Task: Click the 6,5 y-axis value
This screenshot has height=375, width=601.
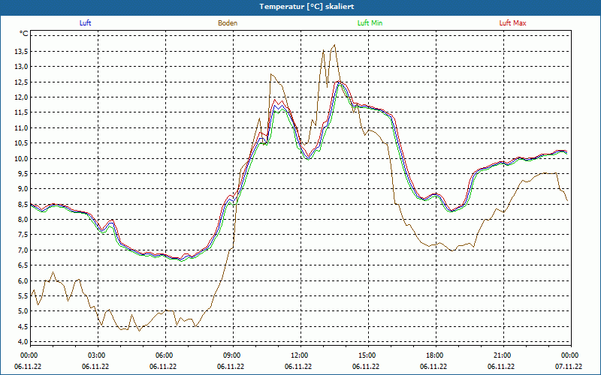Action: click(23, 265)
